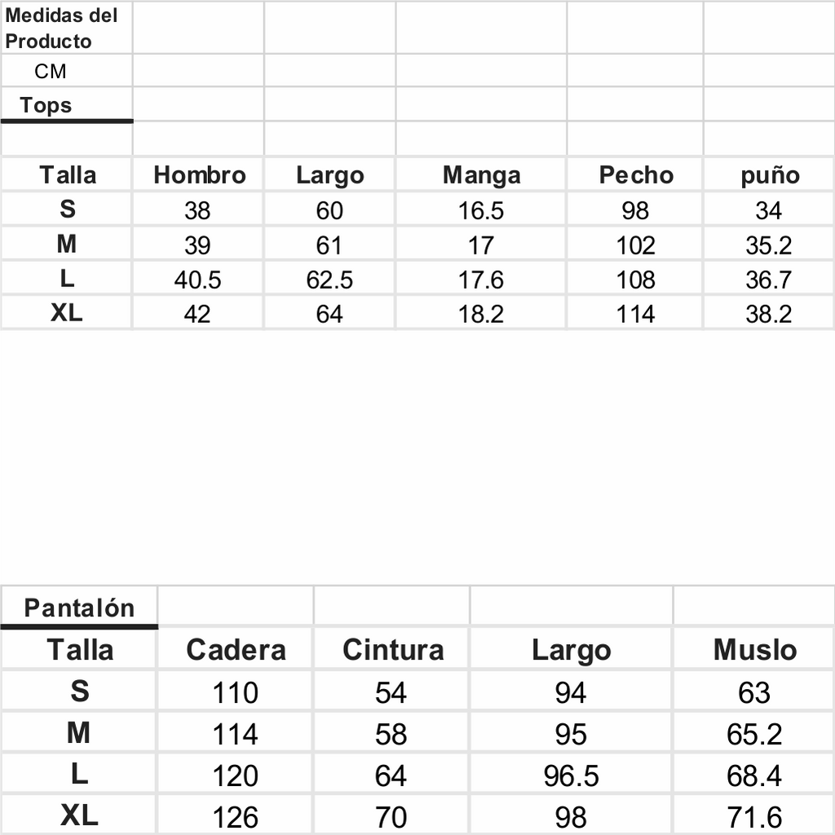Select the Medidas del Producto title cell
The width and height of the screenshot is (835, 835).
(x=66, y=28)
